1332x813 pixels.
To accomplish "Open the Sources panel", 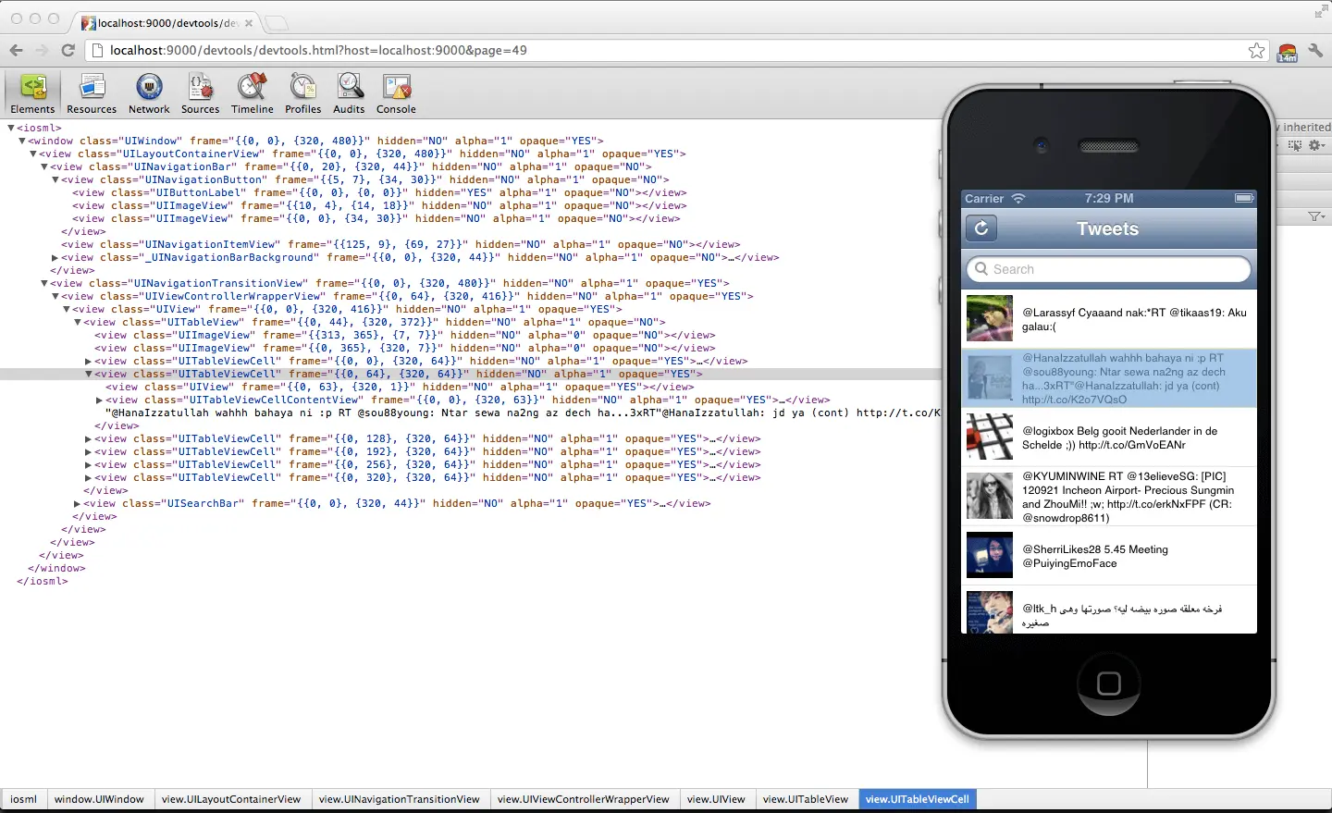I will [x=200, y=92].
